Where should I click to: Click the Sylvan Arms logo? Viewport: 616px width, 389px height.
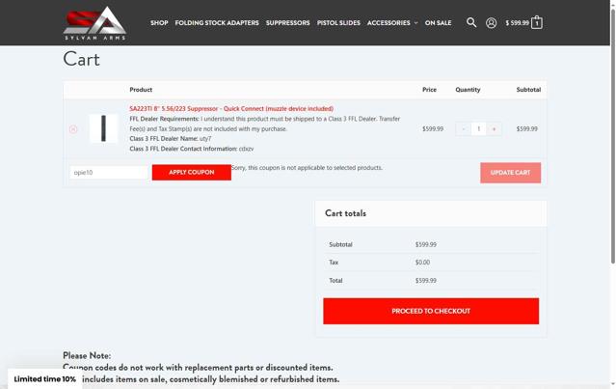(94, 23)
